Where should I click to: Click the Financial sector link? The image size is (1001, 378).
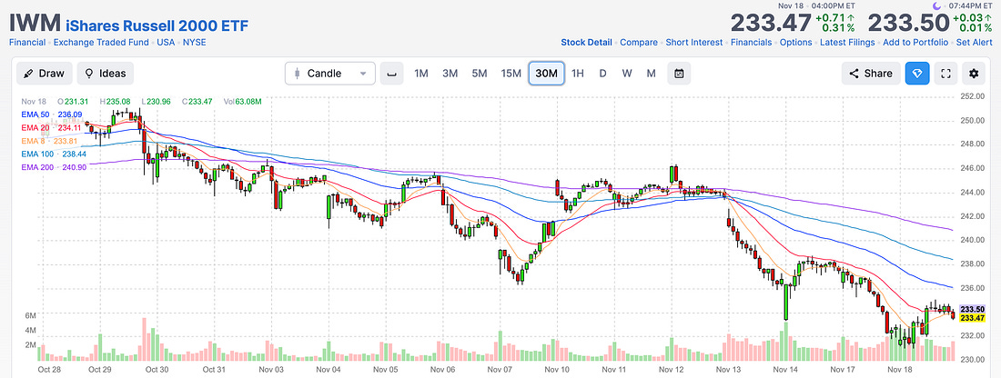26,43
